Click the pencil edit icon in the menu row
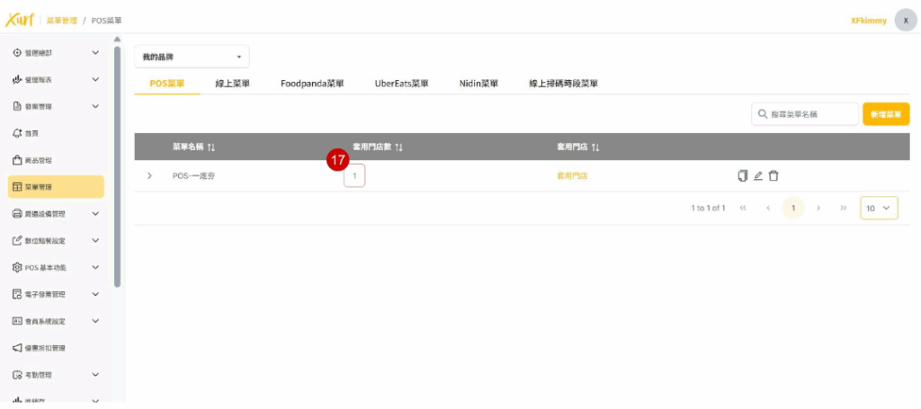921x409 pixels. (758, 175)
